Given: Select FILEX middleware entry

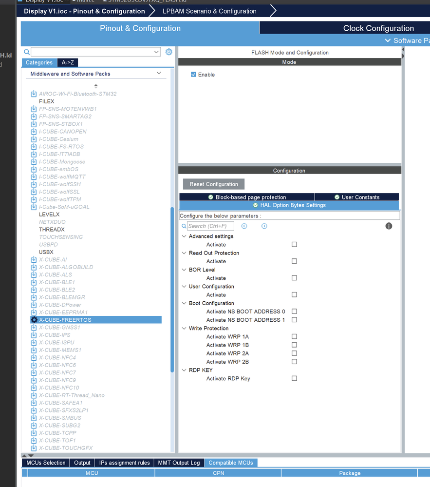Looking at the screenshot, I should click(x=47, y=101).
